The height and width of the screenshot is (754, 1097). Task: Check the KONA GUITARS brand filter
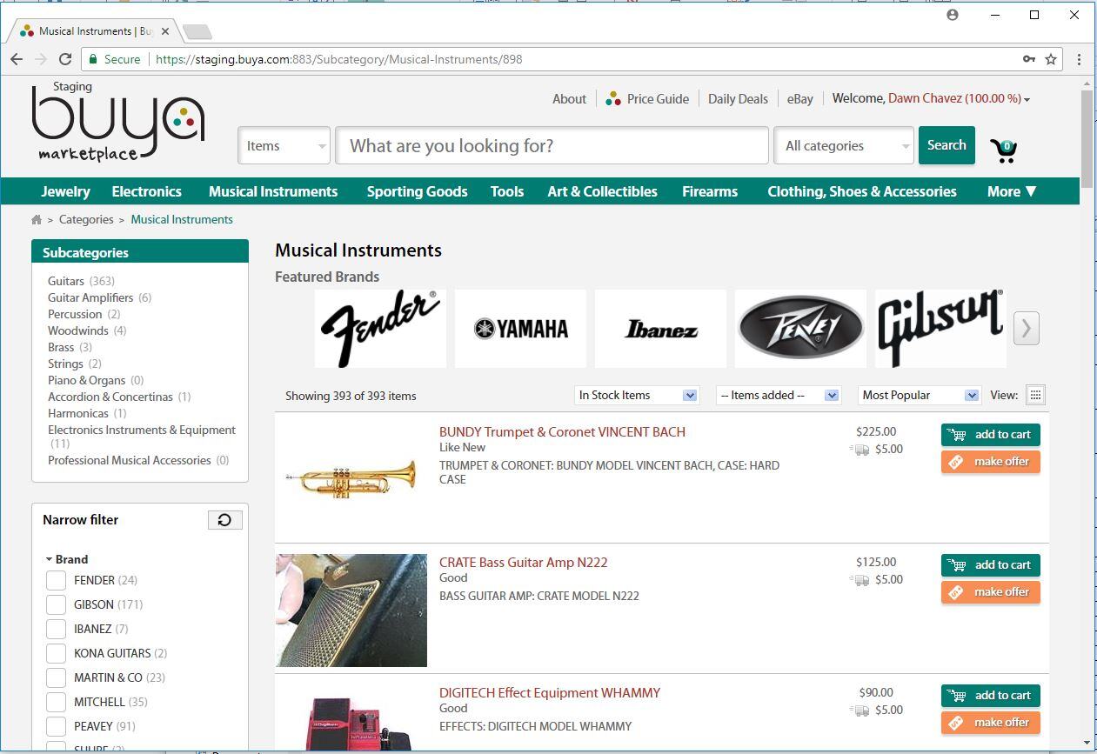tap(56, 653)
